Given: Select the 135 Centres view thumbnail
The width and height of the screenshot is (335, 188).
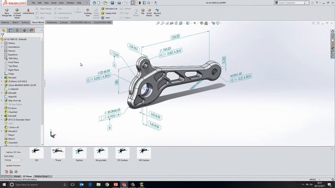Looking at the screenshot, I should click(x=122, y=153).
